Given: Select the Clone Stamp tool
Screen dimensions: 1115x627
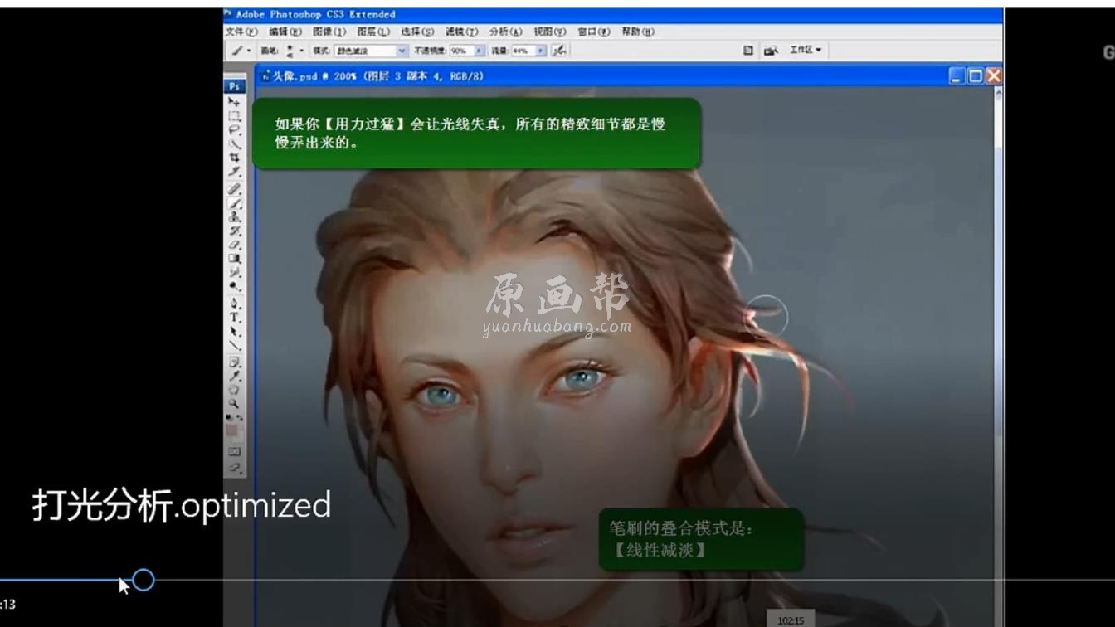Looking at the screenshot, I should pos(235,218).
